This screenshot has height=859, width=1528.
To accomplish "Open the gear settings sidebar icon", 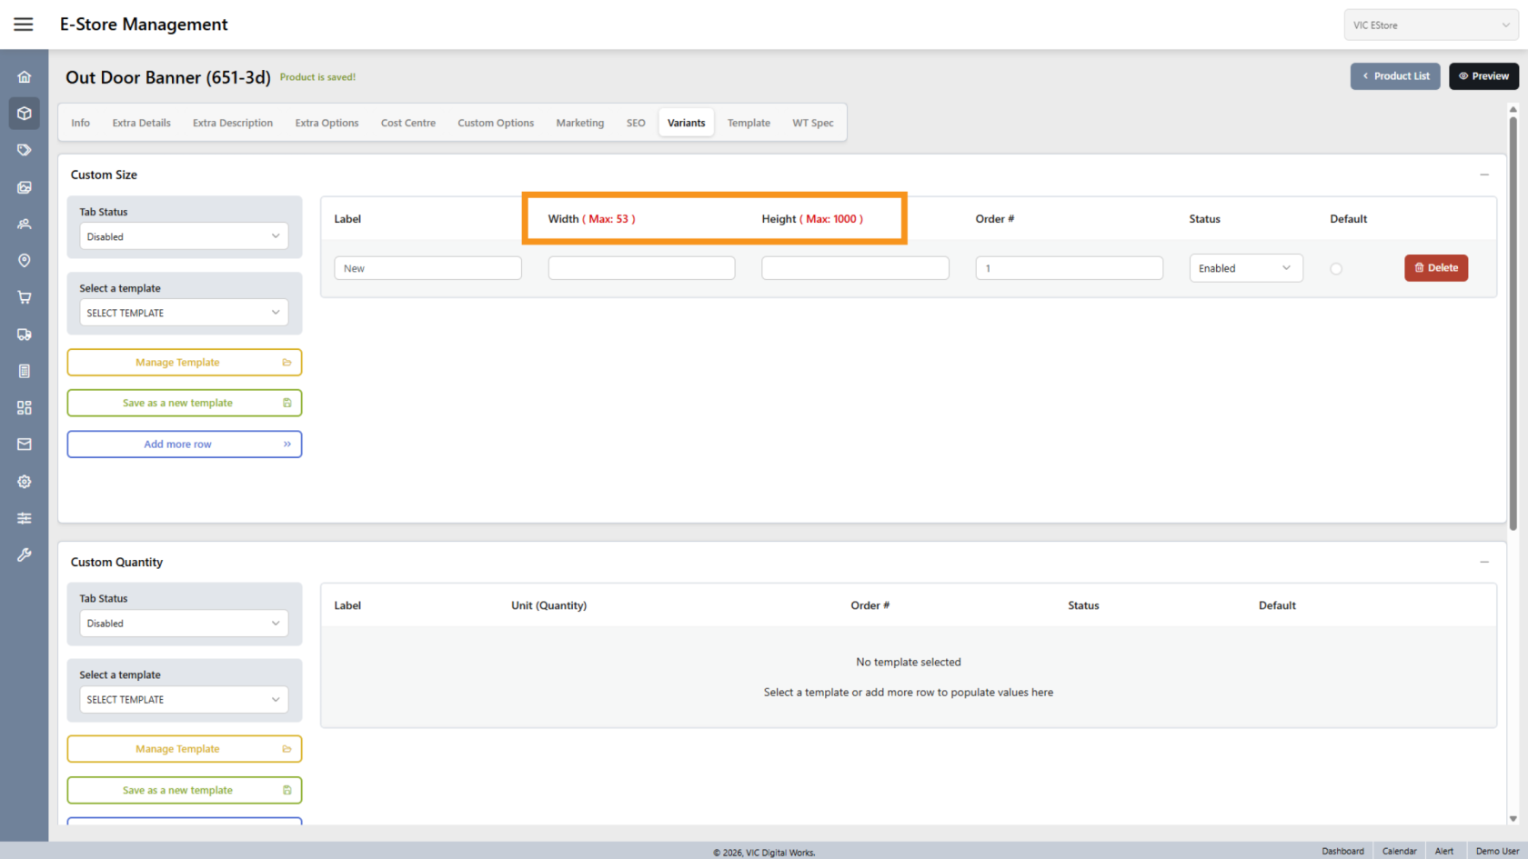I will click(25, 482).
